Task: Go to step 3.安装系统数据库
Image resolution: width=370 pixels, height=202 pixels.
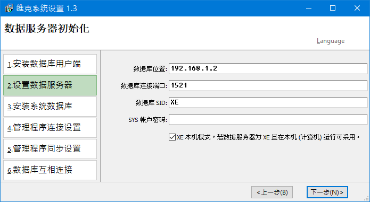Action: [x=50, y=107]
